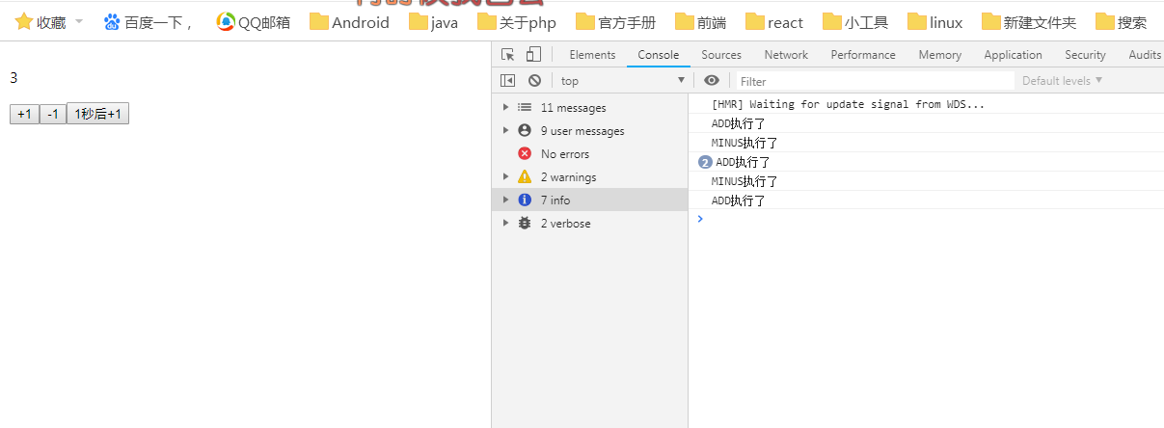Expand the 11 messages group
The height and width of the screenshot is (428, 1164).
click(x=505, y=107)
